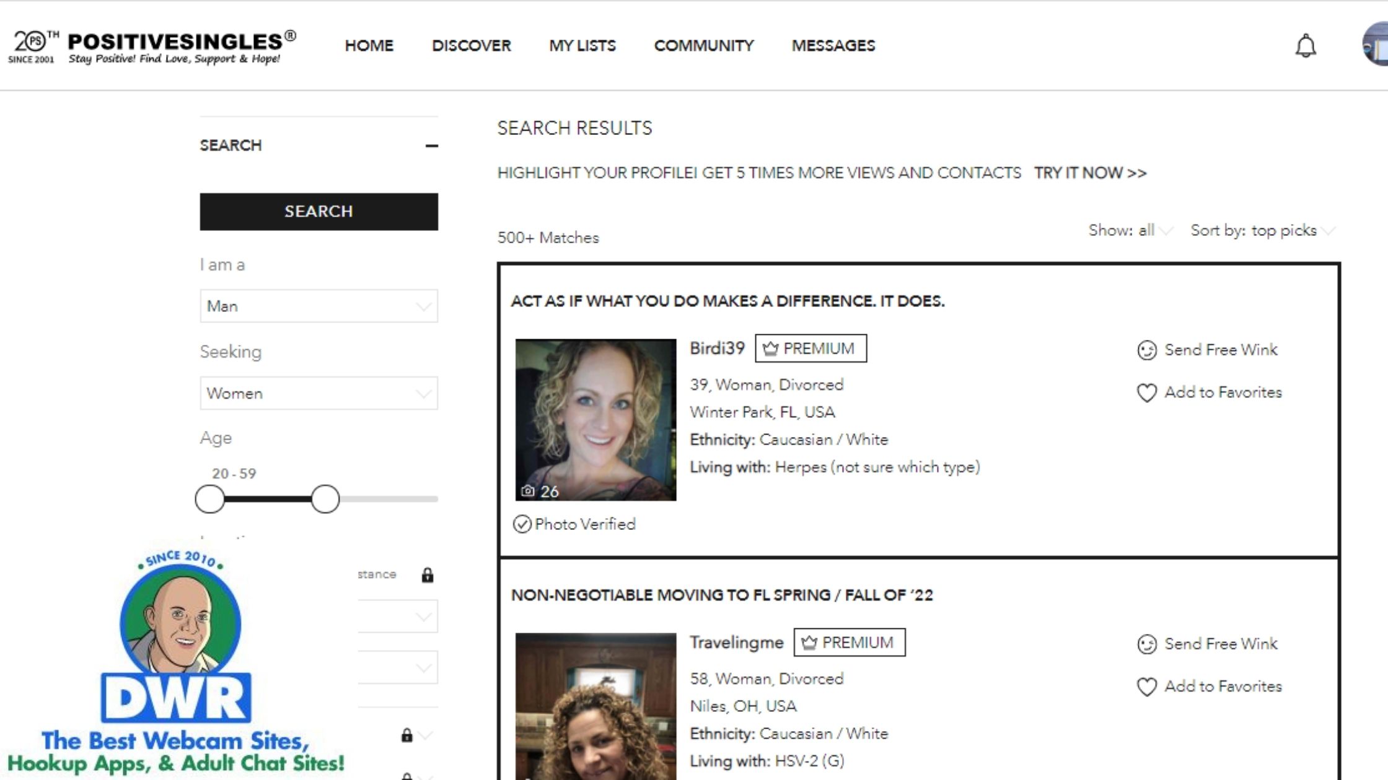The height and width of the screenshot is (780, 1388).
Task: Click the maximum age slider handle
Action: coord(325,499)
